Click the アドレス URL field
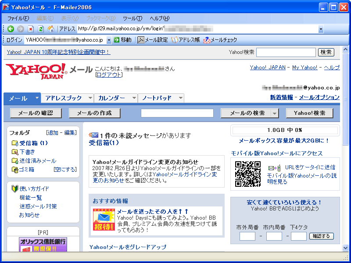This screenshot has height=263, width=351. point(198,29)
